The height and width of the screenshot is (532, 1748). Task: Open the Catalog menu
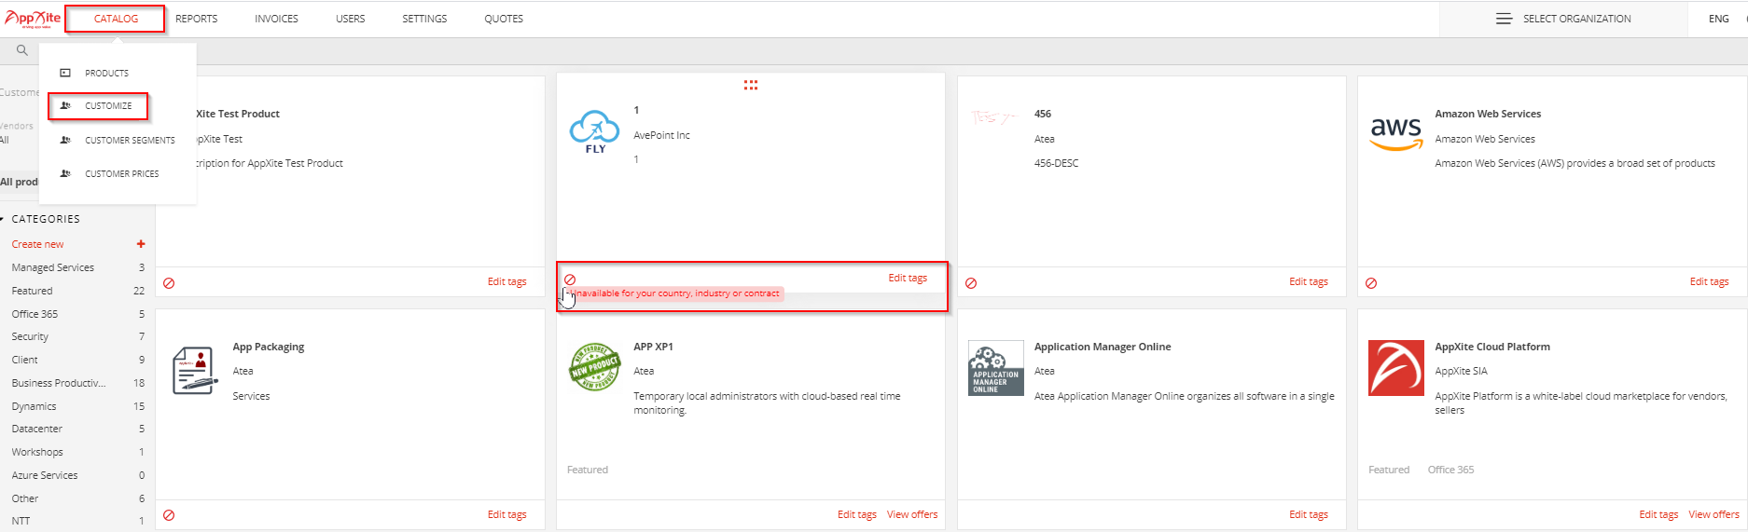click(x=116, y=19)
